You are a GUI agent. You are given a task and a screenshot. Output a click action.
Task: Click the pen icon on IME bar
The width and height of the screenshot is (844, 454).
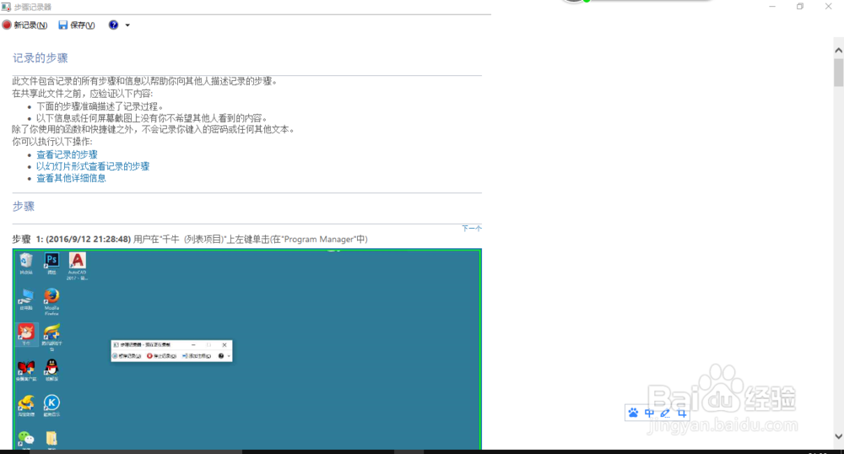665,413
